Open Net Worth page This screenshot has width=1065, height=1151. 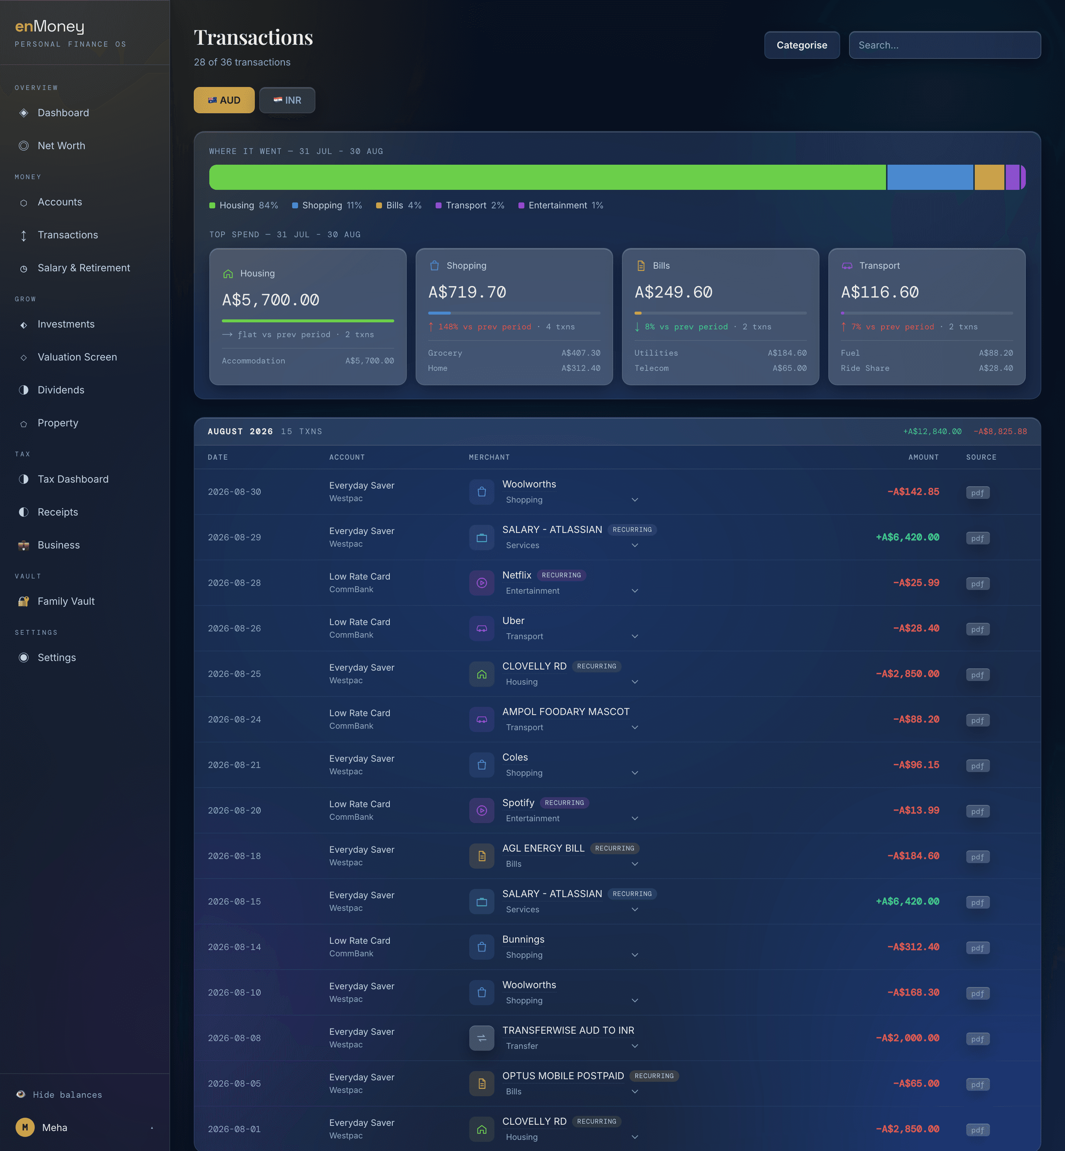[x=85, y=146]
